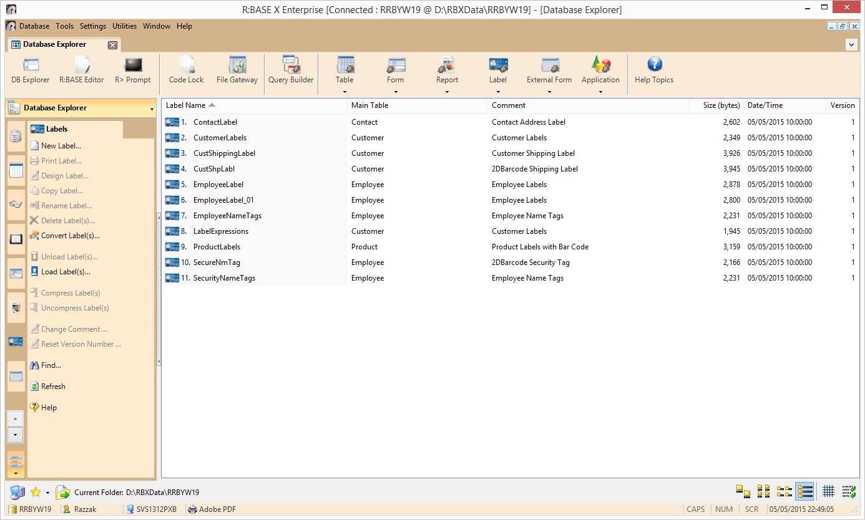Switch to large folder icons view
The height and width of the screenshot is (520, 865).
pos(743,491)
